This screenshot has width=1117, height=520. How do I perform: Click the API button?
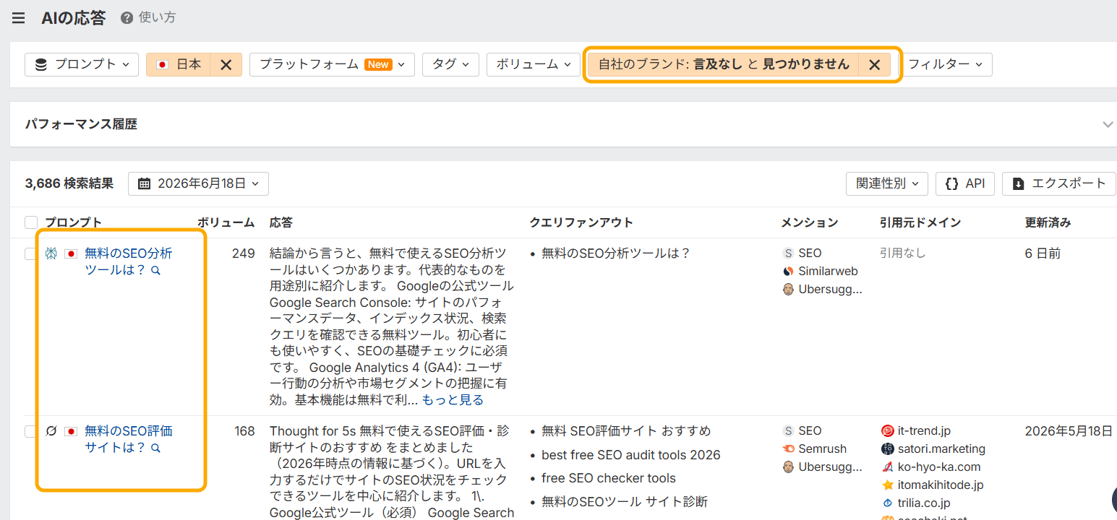pyautogui.click(x=965, y=183)
